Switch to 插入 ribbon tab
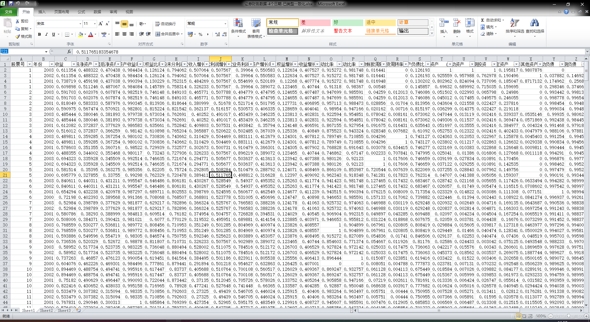 [42, 12]
